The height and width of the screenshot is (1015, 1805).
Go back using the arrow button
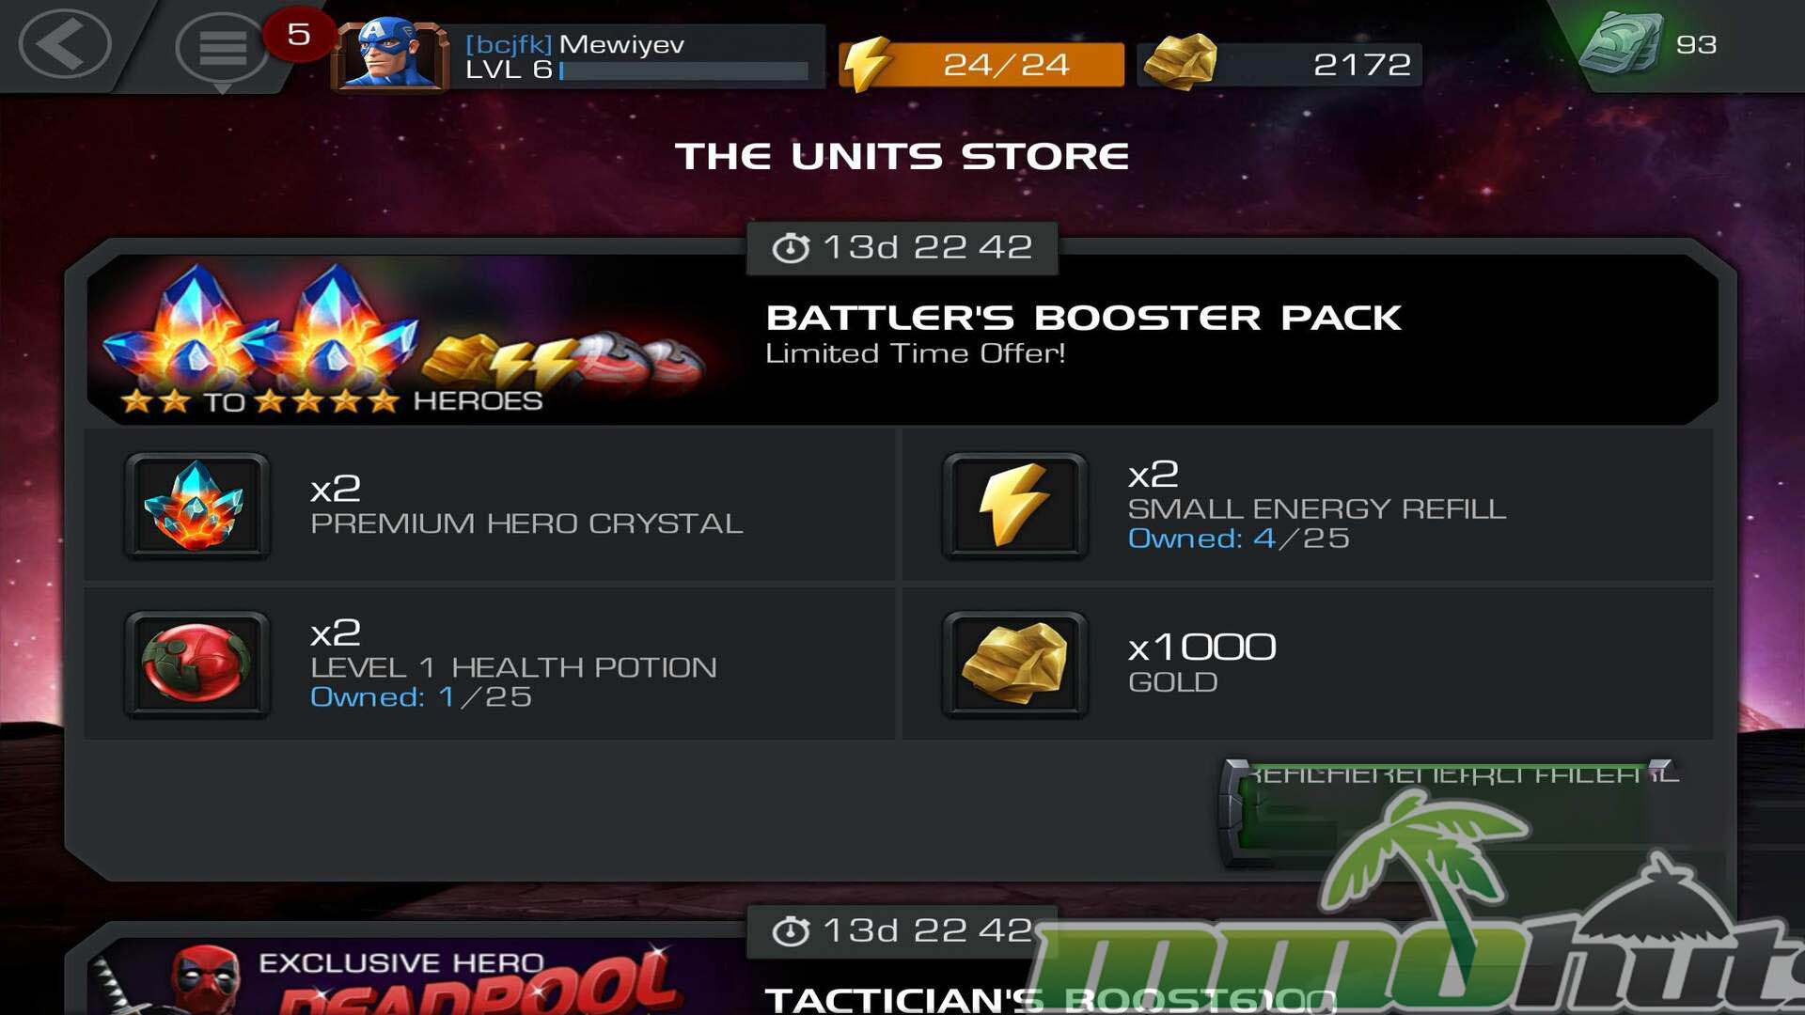[x=65, y=43]
